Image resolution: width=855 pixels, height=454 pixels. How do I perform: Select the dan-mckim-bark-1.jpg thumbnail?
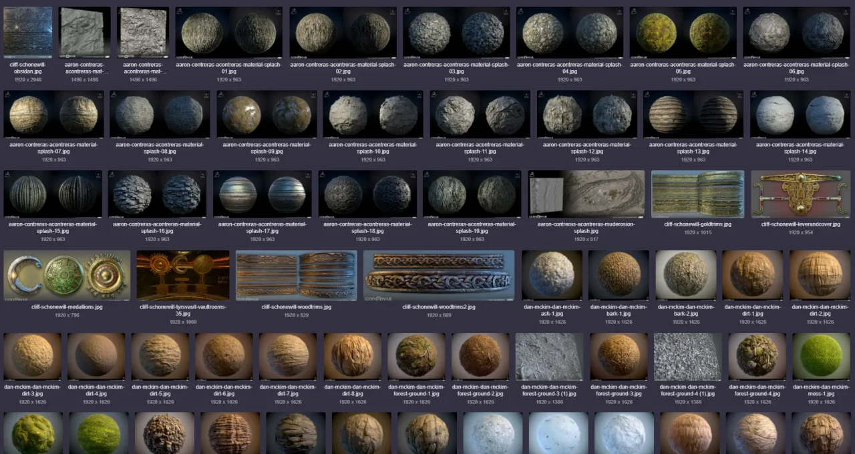click(x=619, y=275)
